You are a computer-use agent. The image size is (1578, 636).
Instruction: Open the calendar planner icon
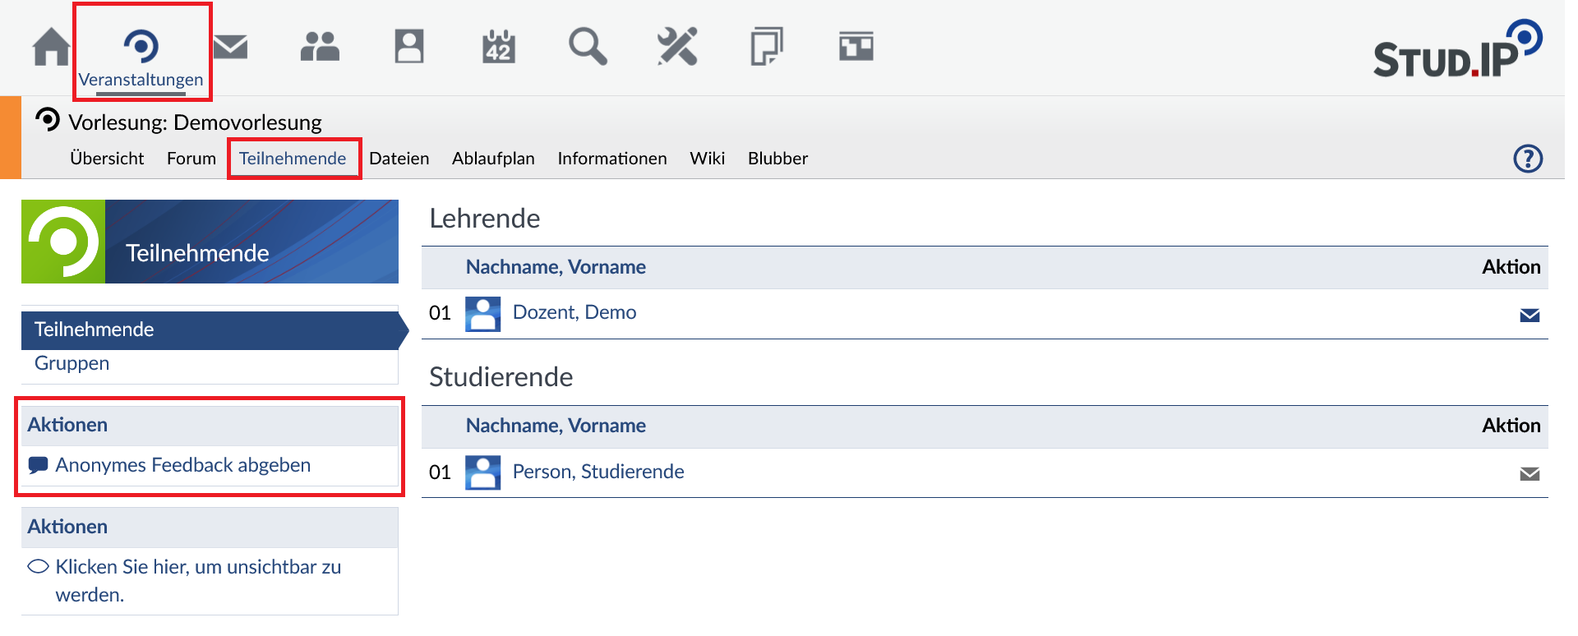coord(499,47)
